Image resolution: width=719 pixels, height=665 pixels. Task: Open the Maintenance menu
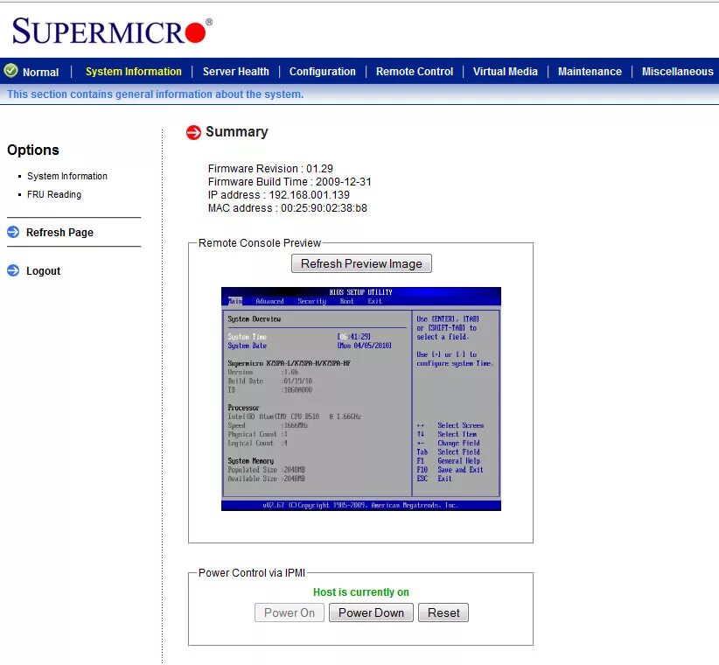click(590, 72)
